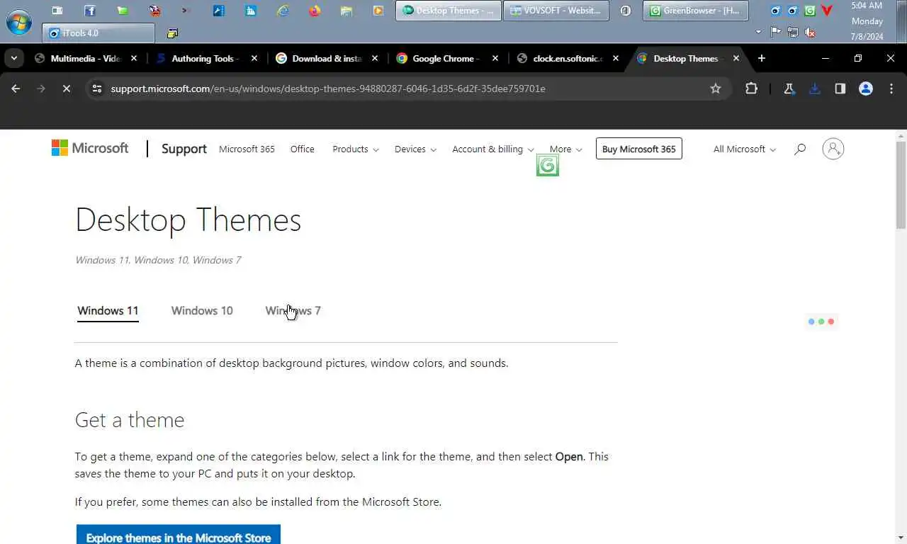Click the red V tray icon
The width and height of the screenshot is (907, 544).
[x=826, y=11]
